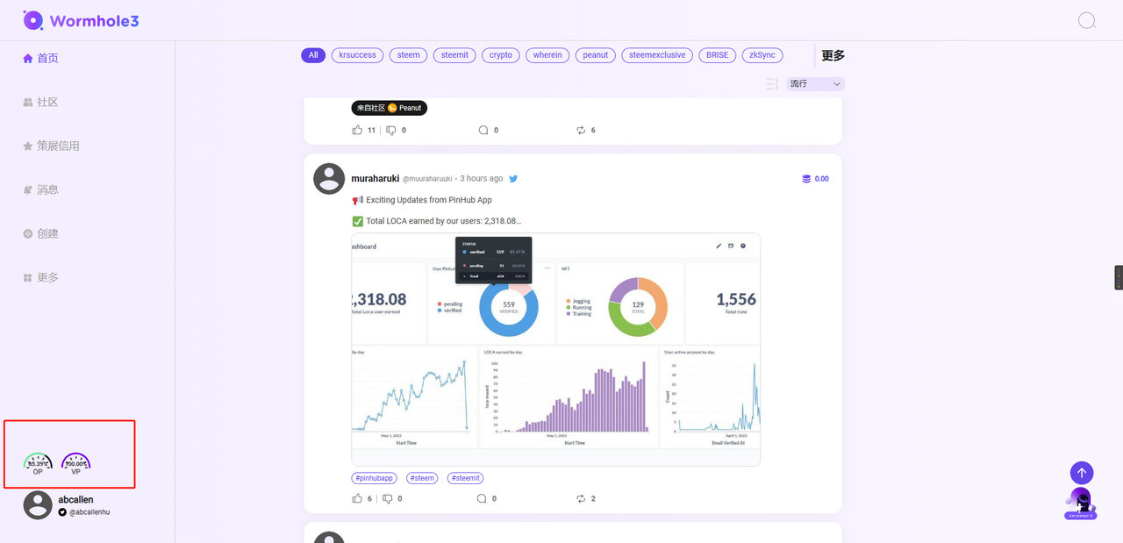The image size is (1123, 543).
Task: Dislike the muraharuki post with thumbs-down
Action: tap(390, 498)
